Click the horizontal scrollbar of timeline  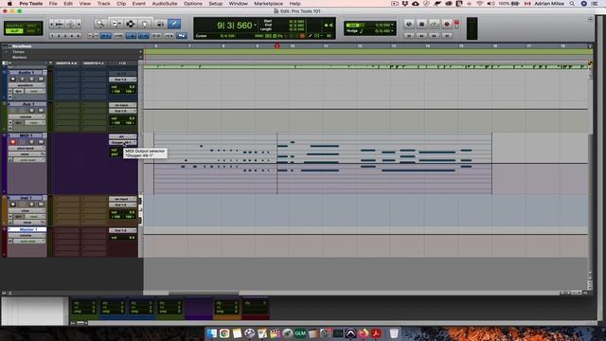pos(204,293)
